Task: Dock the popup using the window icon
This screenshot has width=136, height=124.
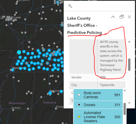Action: pos(122,17)
